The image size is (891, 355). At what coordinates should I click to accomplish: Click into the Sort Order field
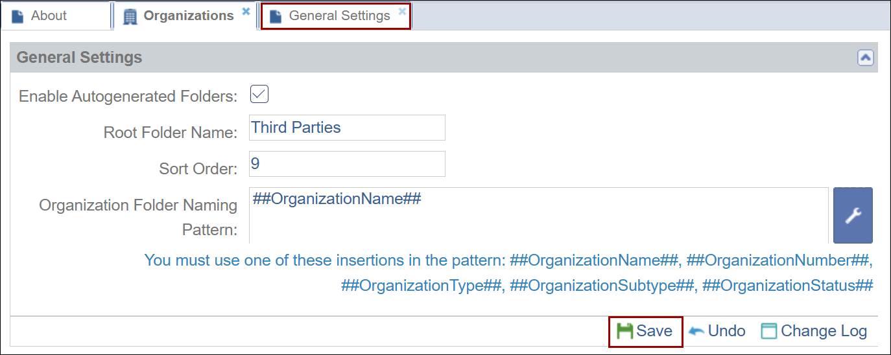(x=347, y=164)
